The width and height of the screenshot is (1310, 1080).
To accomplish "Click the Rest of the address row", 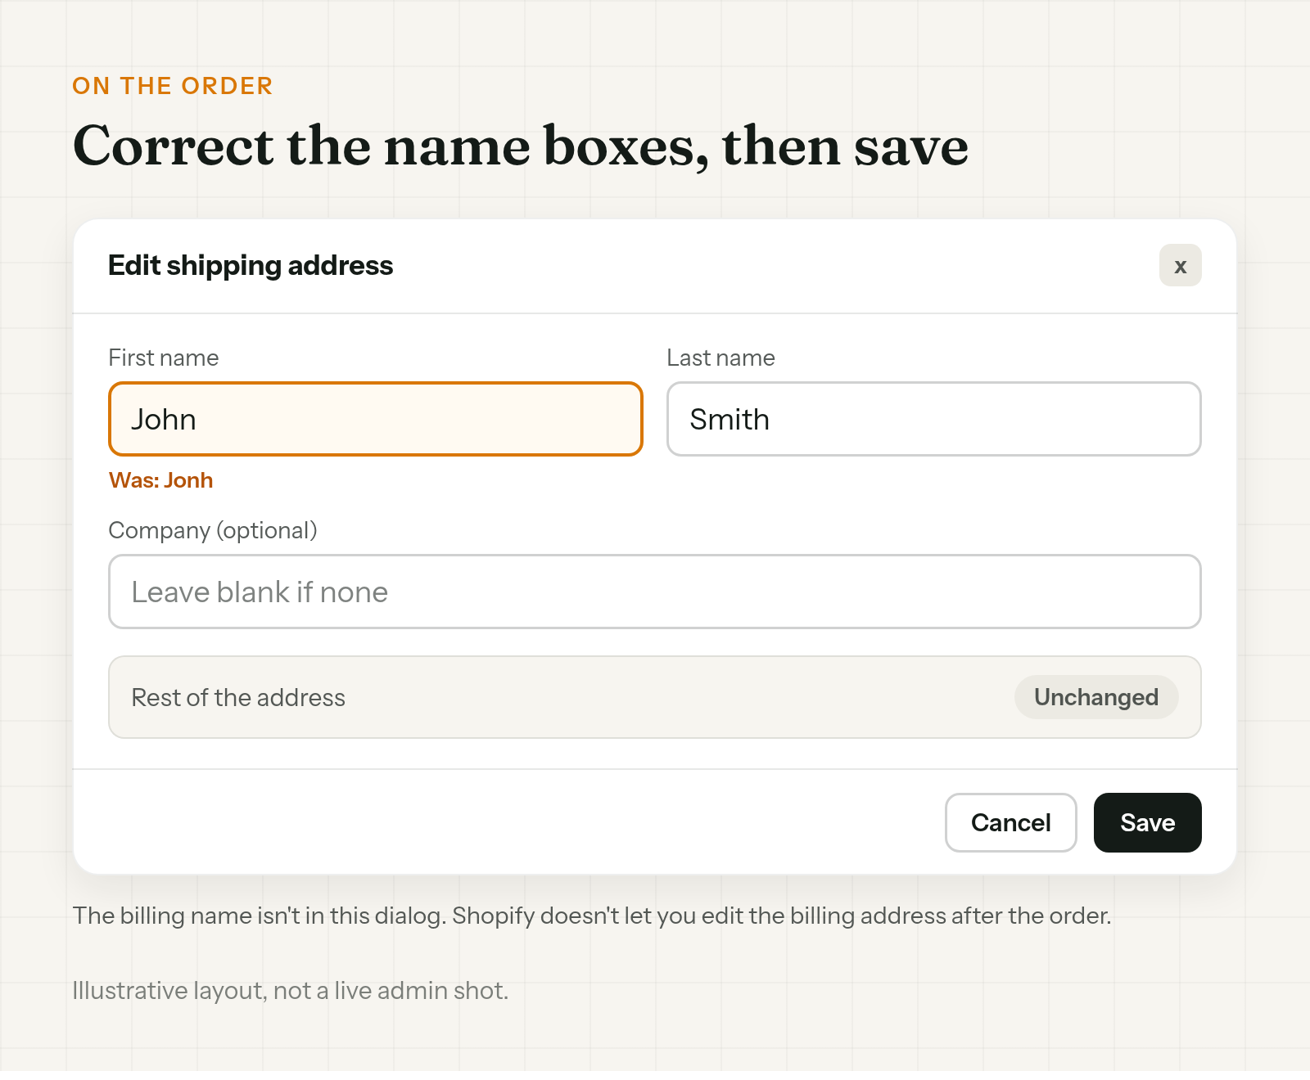I will 655,697.
